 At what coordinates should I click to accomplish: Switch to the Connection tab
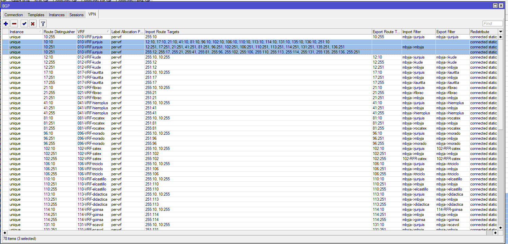pos(14,15)
